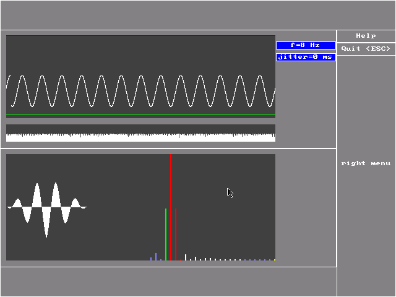396x297 pixels.
Task: Click the tall red spectrum line
Action: (171, 186)
